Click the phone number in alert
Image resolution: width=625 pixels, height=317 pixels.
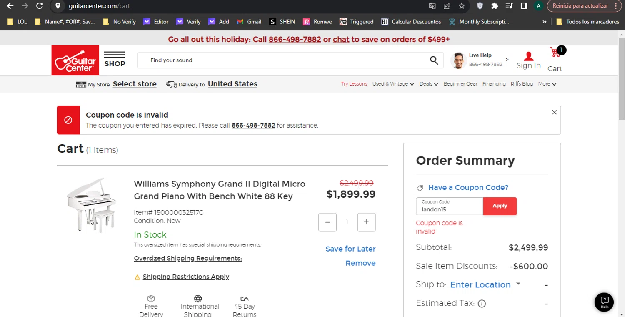click(253, 126)
